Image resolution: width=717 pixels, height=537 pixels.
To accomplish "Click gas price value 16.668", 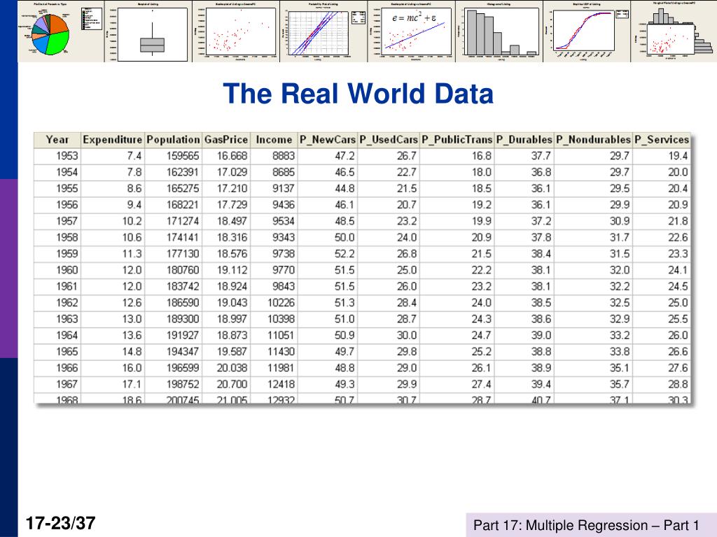I will 232,156.
